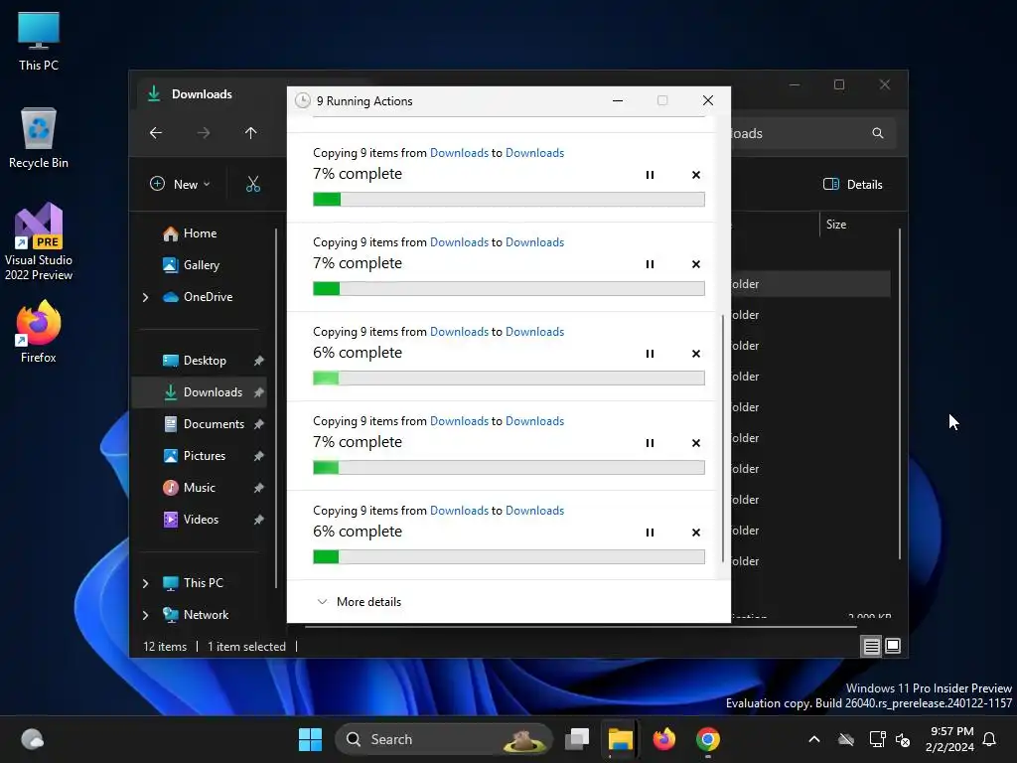
Task: Select Visual Studio 2022 Preview desktop shortcut
Action: 39,241
